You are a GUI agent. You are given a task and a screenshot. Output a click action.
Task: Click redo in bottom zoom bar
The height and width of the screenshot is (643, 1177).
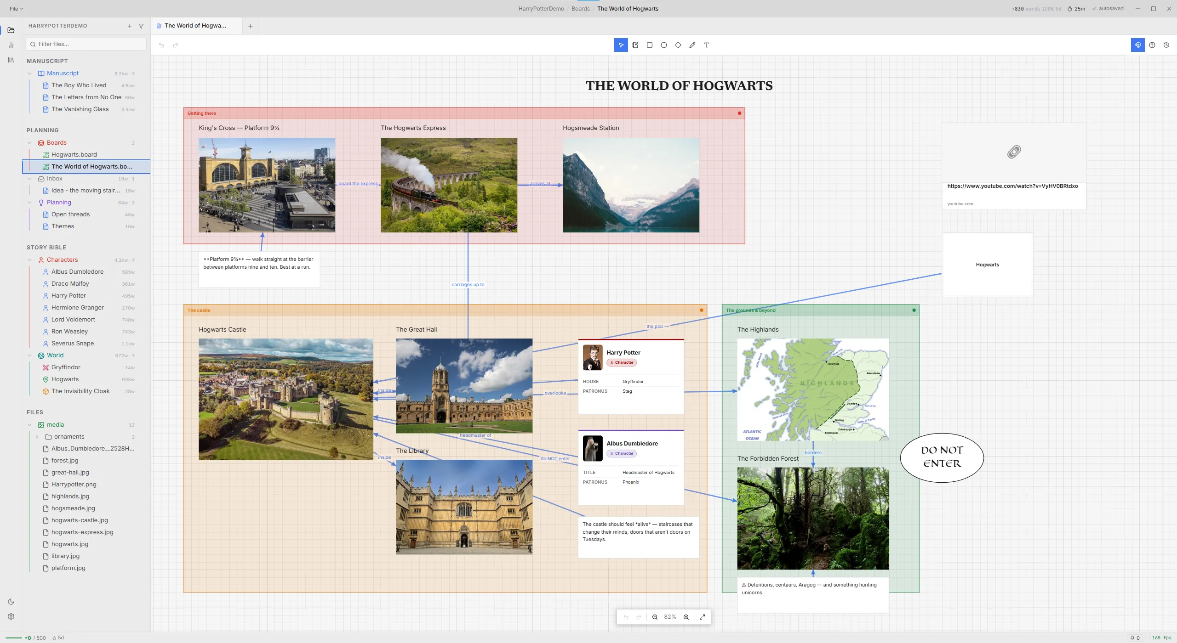point(639,617)
